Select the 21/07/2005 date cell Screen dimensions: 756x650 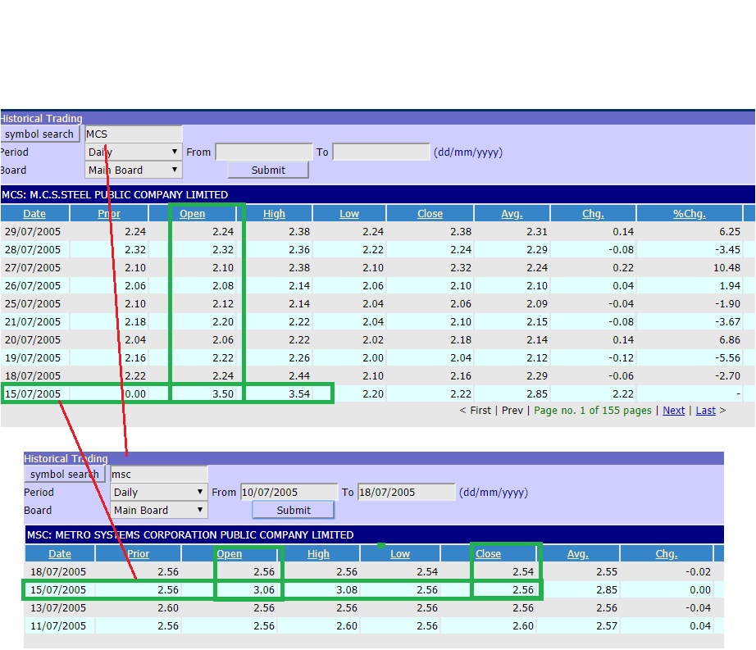click(x=33, y=322)
